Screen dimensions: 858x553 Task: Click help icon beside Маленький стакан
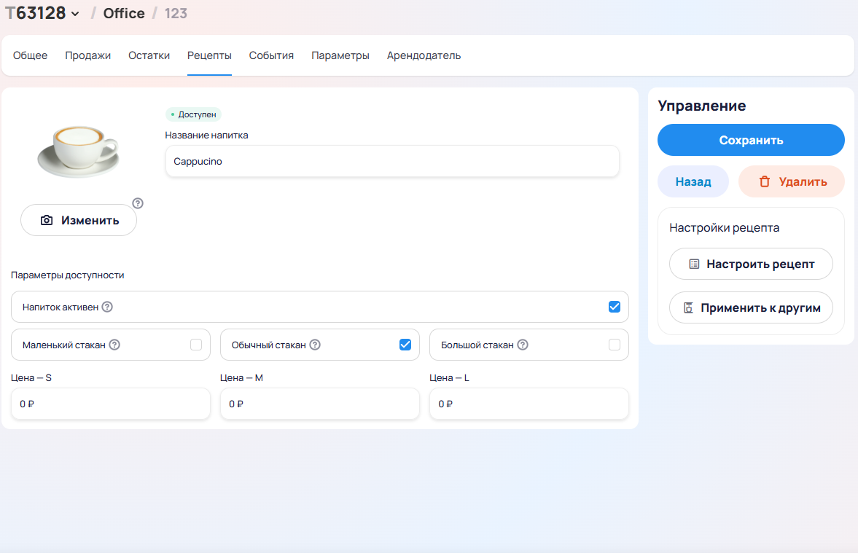tap(114, 345)
